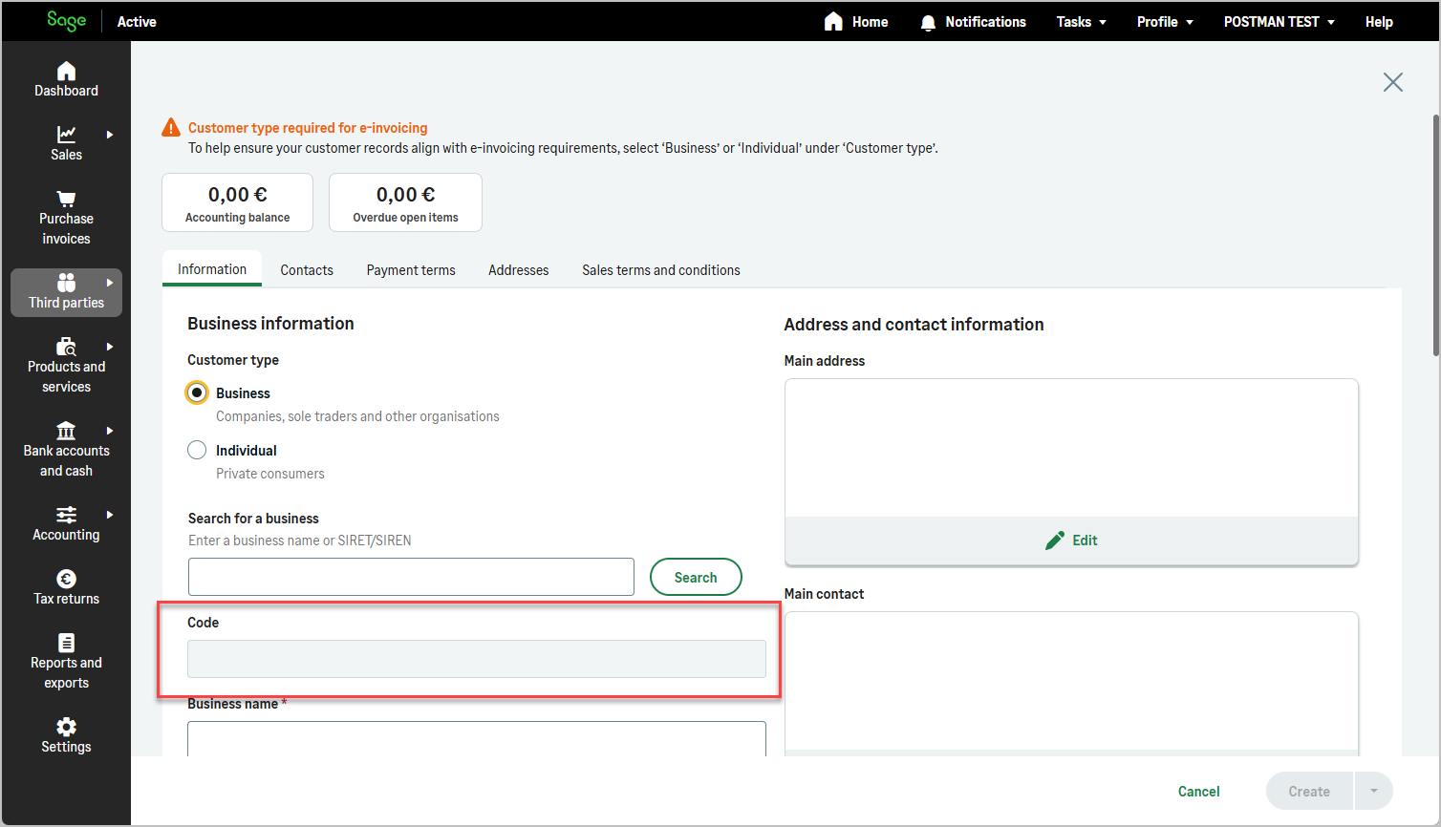Switch to the Addresses tab
This screenshot has width=1441, height=827.
pos(519,270)
